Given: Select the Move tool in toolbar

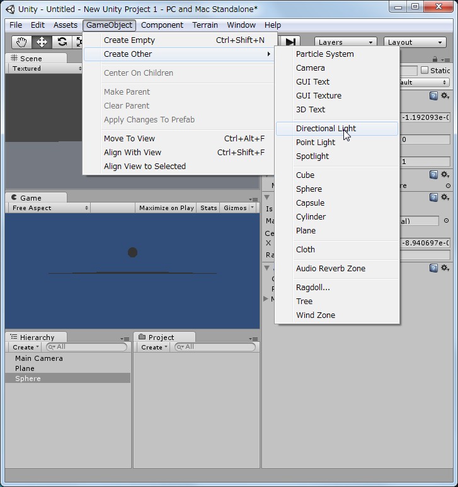Looking at the screenshot, I should [x=42, y=42].
